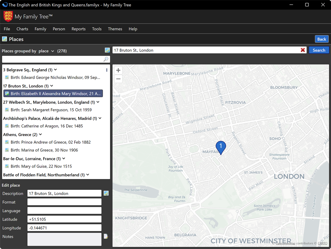Click the map icon next to Description field

click(x=106, y=193)
